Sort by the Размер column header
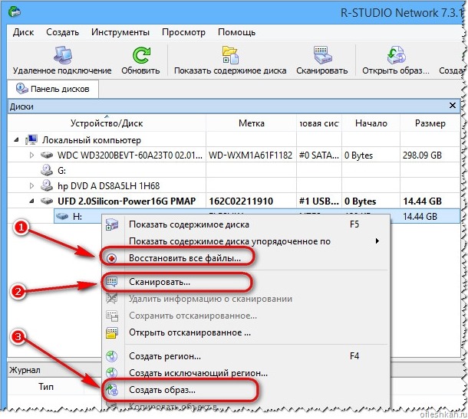This screenshot has height=419, width=468. pos(430,123)
